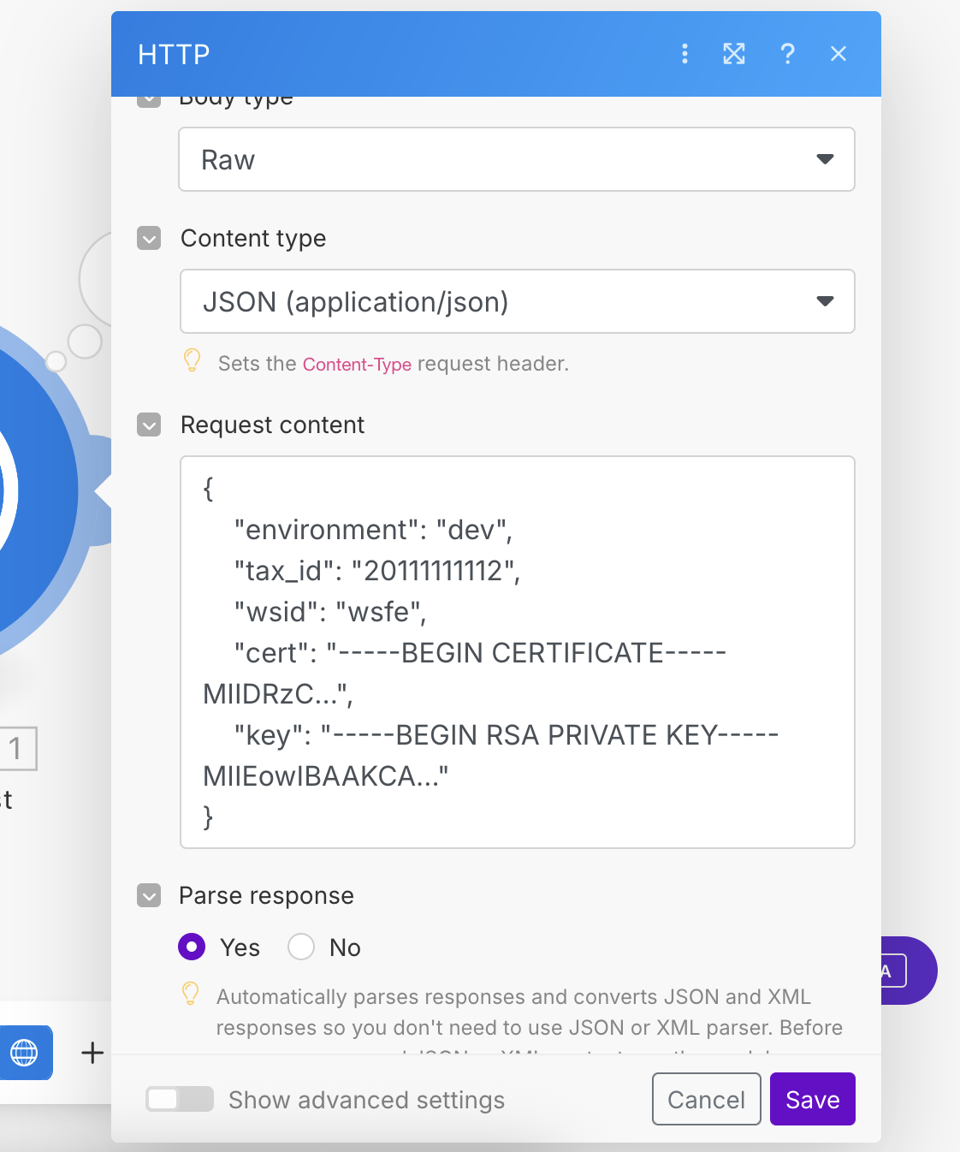960x1152 pixels.
Task: Toggle the Content type map checkbox
Action: tap(149, 238)
